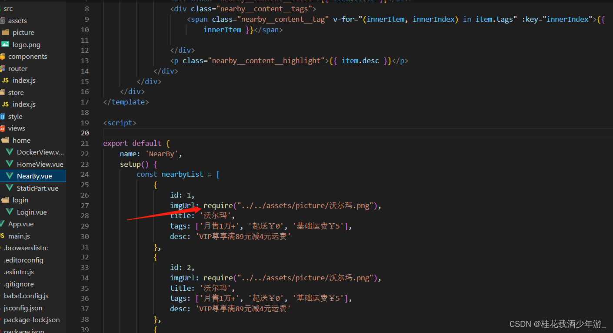Click the login folder icon

tap(5, 200)
